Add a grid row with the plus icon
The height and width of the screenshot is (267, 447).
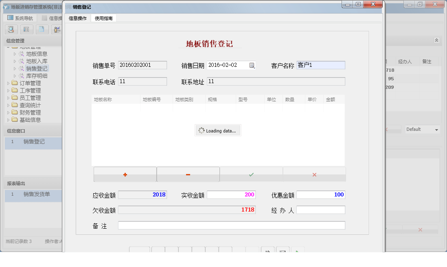(x=125, y=174)
